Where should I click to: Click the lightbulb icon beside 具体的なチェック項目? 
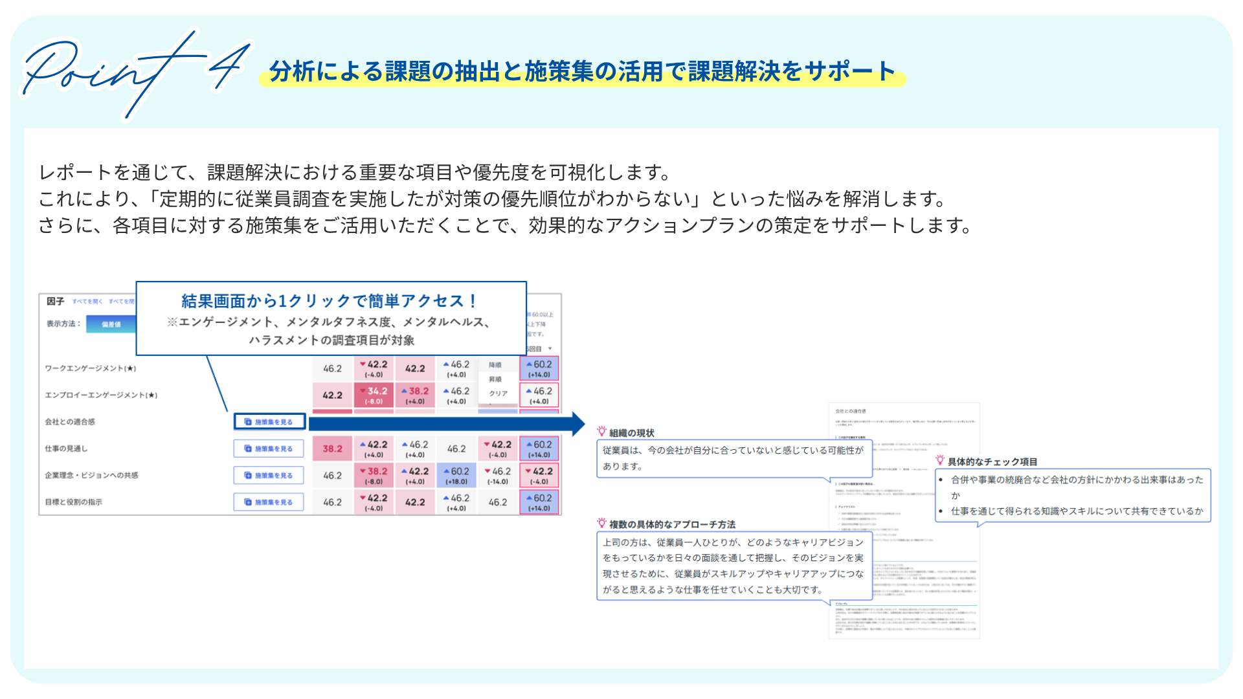point(940,460)
